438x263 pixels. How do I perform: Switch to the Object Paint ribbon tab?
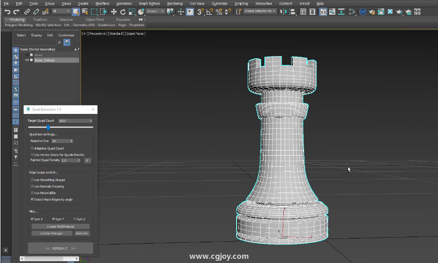(x=95, y=19)
